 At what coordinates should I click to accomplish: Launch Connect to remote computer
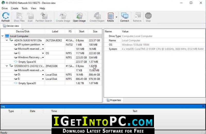pos(125,17)
